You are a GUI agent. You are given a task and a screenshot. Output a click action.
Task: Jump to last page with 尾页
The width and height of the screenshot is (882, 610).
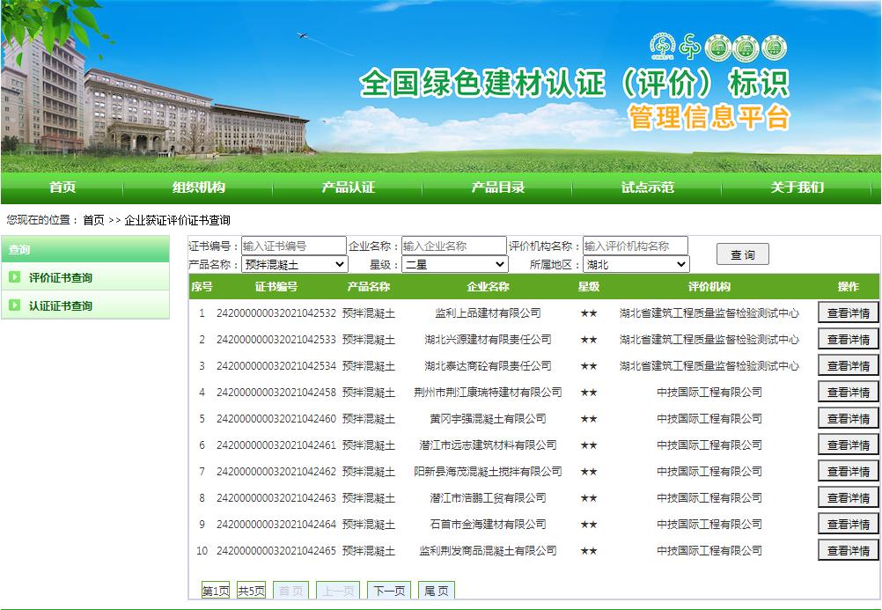click(436, 591)
